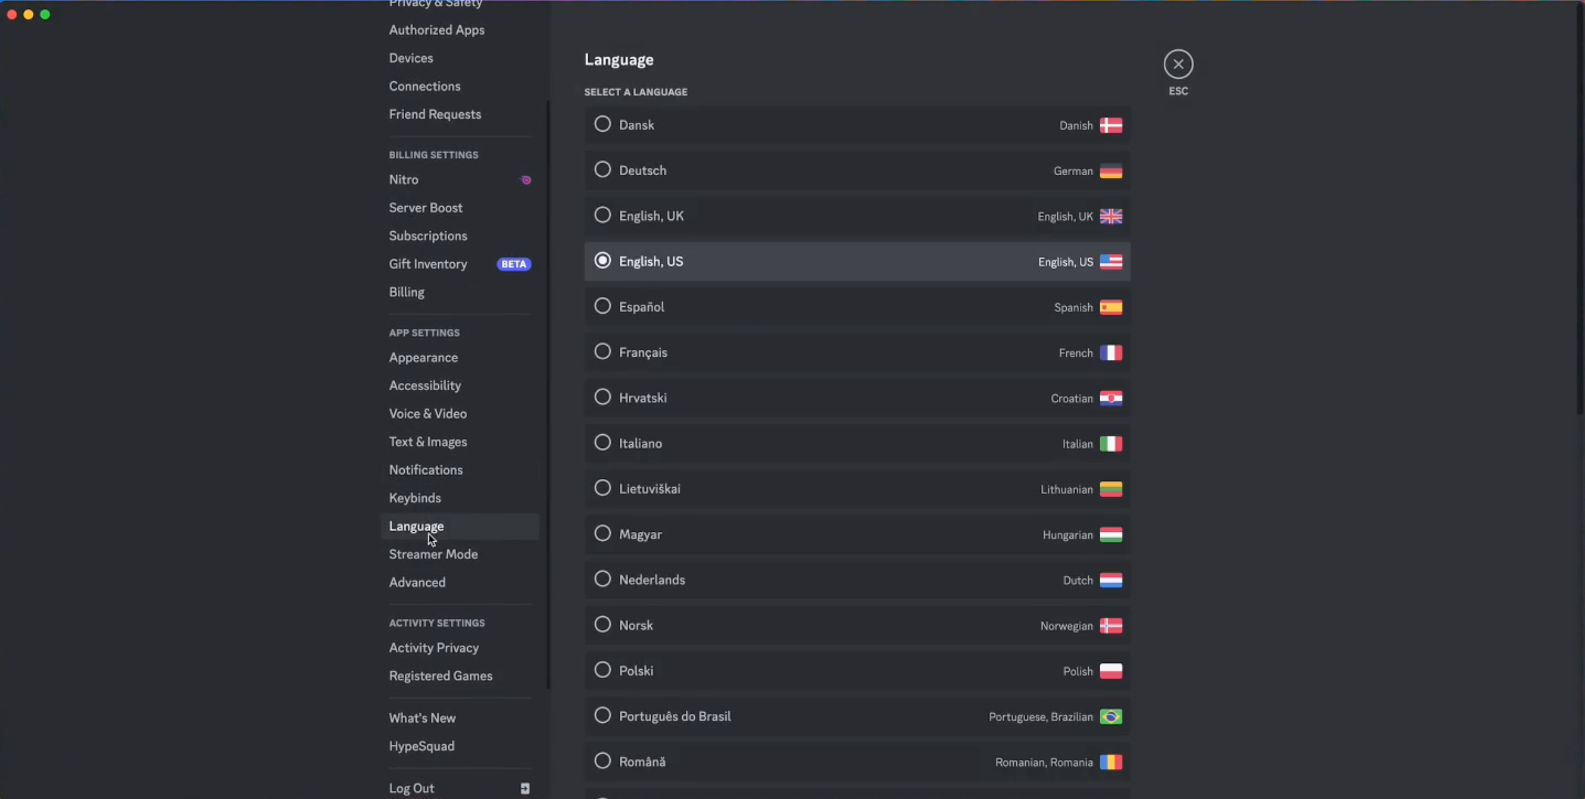Open the Notifications settings tab

click(x=426, y=469)
